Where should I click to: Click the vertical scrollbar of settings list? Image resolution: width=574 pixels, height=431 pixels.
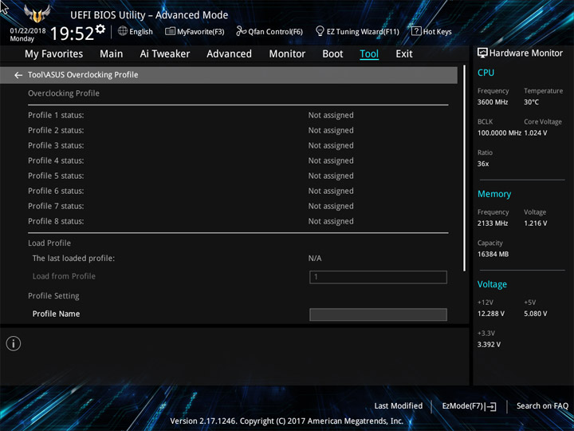coord(465,168)
